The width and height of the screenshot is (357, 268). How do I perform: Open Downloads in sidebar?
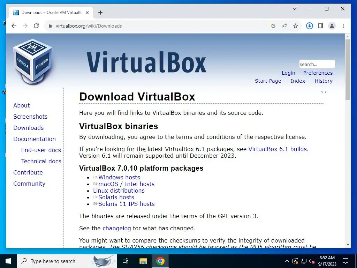point(29,128)
